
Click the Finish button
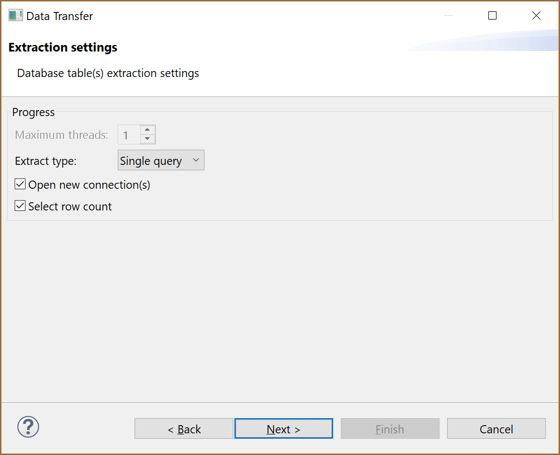pyautogui.click(x=390, y=429)
